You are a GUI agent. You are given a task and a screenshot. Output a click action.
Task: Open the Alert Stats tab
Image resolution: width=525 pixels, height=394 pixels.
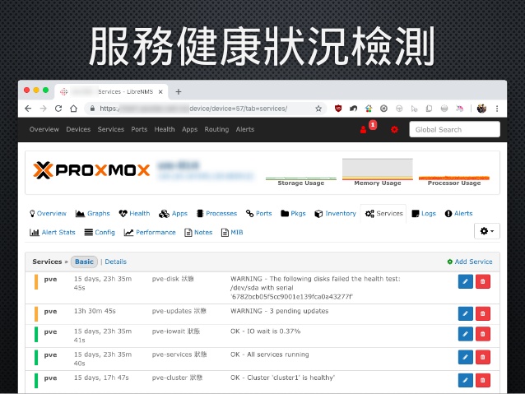[52, 232]
